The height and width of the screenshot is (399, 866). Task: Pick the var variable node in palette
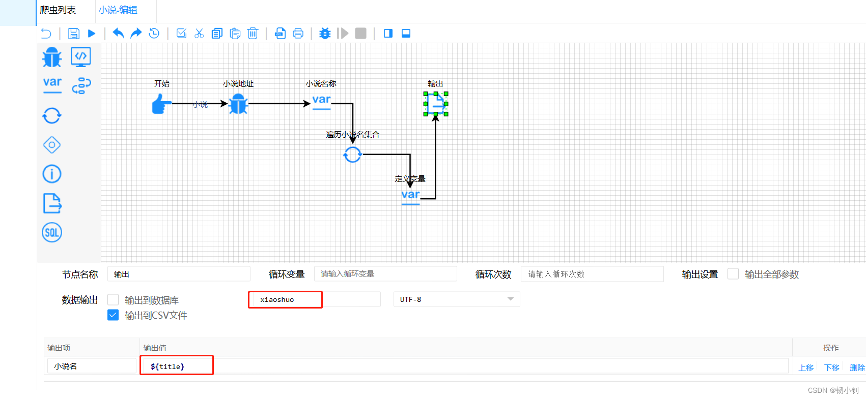[52, 85]
